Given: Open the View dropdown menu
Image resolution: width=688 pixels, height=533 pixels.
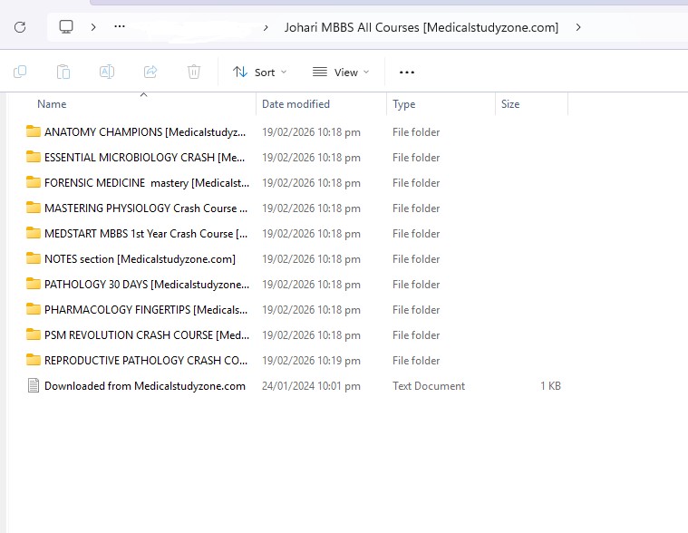Looking at the screenshot, I should click(x=341, y=72).
